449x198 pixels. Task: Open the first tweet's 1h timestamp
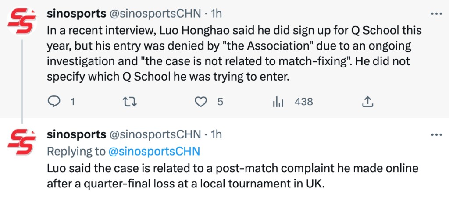click(x=216, y=14)
